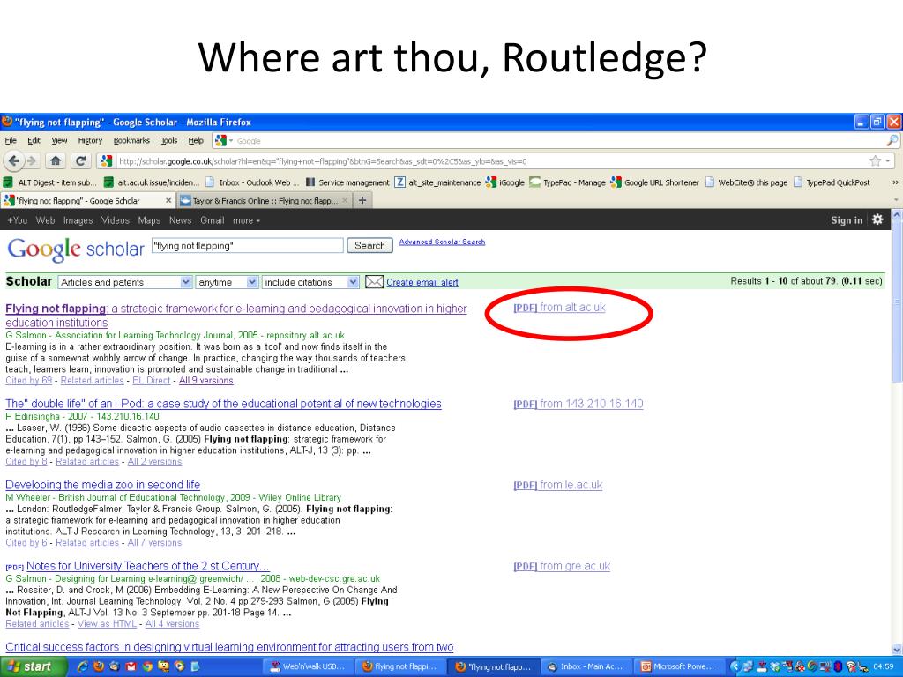Open iGoogle bookmark

[x=505, y=182]
